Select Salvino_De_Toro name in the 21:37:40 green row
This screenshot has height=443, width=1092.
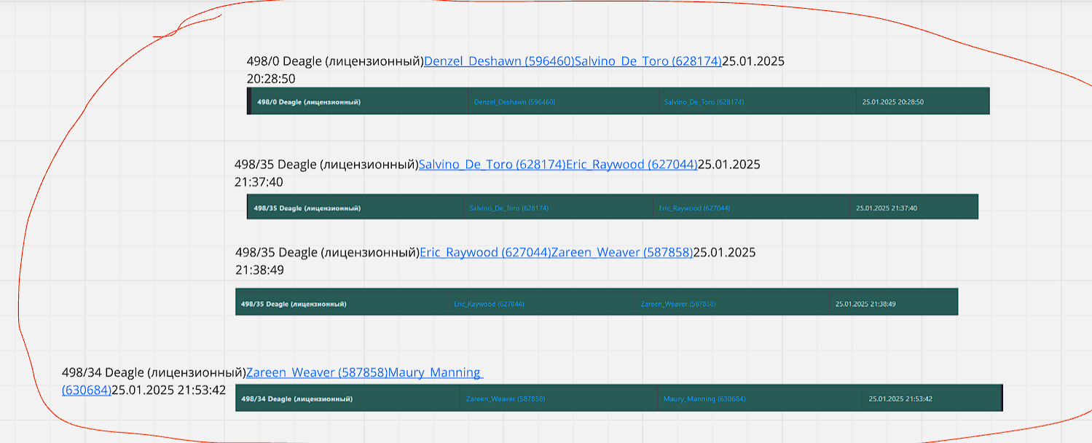pos(508,208)
